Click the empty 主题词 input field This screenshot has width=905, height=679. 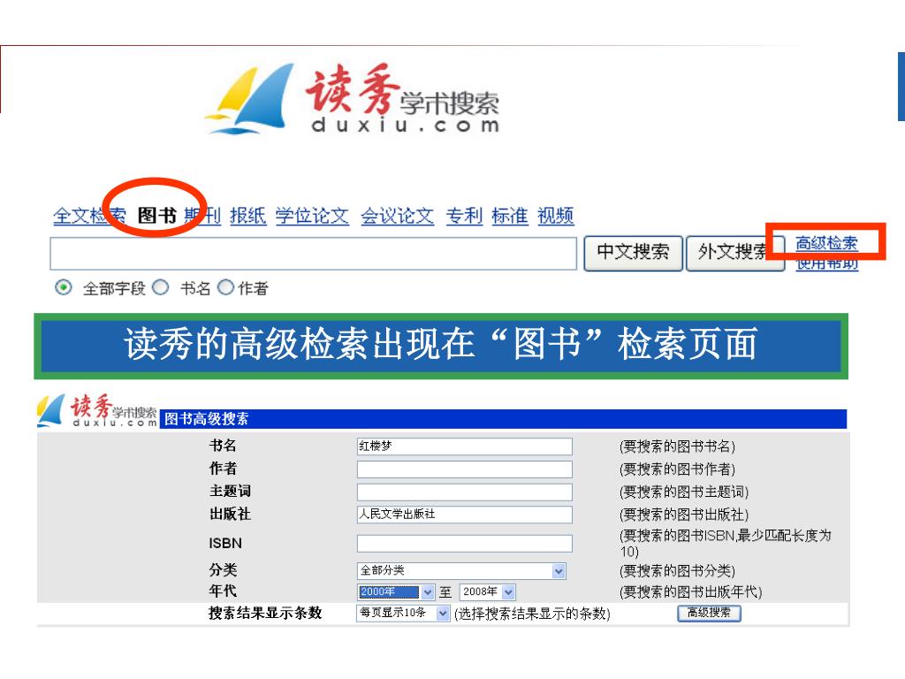(465, 492)
